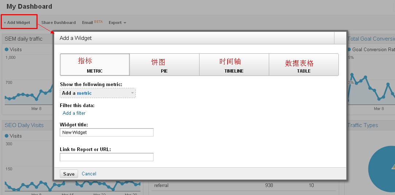Click the 'Add a filter' link
The height and width of the screenshot is (195, 395).
(74, 113)
